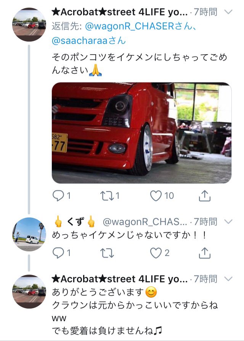Open options chevron on first Acrobat tweet

[228, 12]
